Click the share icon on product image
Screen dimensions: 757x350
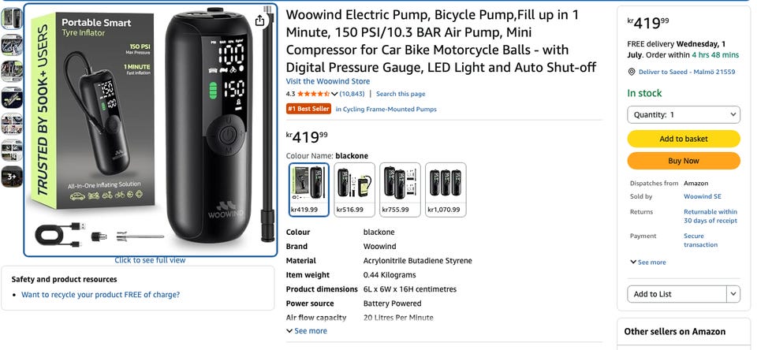(259, 20)
